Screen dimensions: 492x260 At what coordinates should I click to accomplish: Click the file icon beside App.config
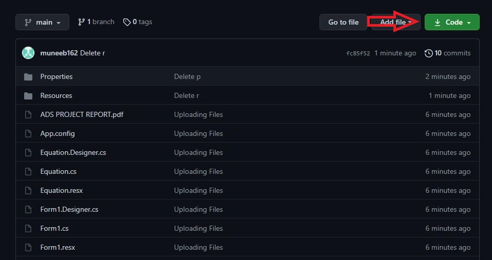28,134
